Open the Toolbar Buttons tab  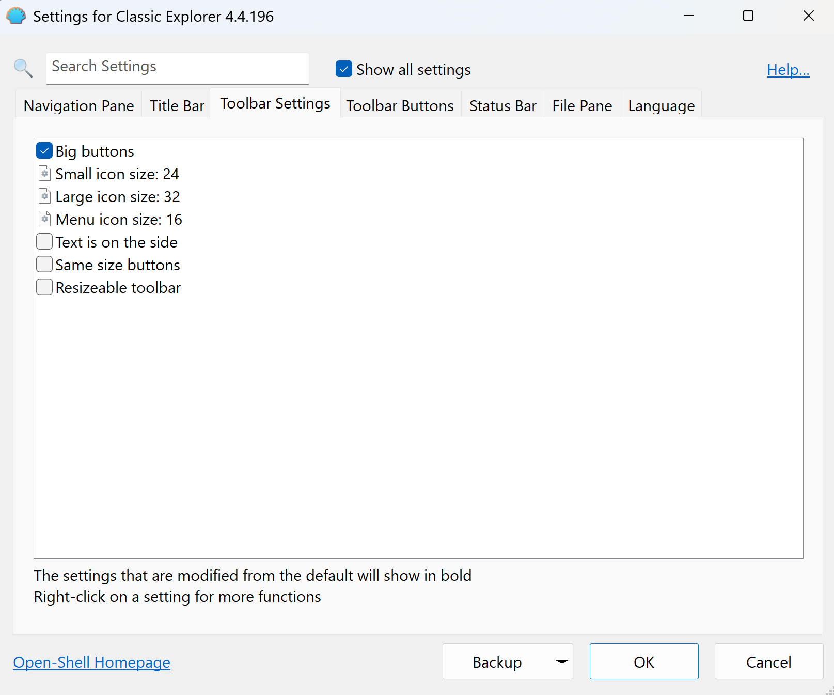point(400,105)
